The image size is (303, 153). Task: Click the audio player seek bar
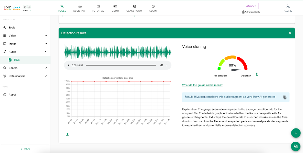coord(121,65)
